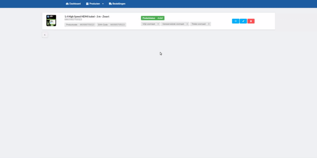Image resolution: width=317 pixels, height=158 pixels.
Task: Click the Vrije voorraad badge
Action: point(151,24)
